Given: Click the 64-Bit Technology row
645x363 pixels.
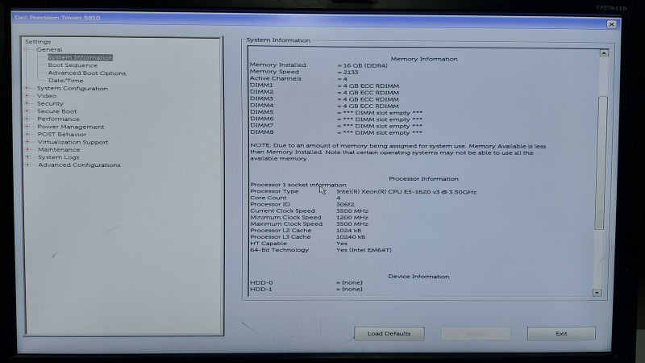Looking at the screenshot, I should 321,250.
